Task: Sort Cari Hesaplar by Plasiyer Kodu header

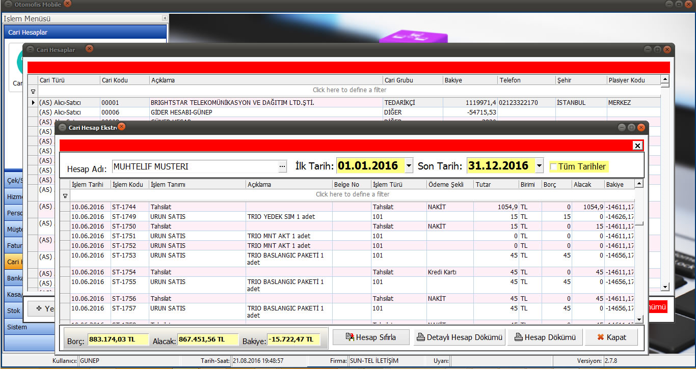Action: pyautogui.click(x=633, y=80)
